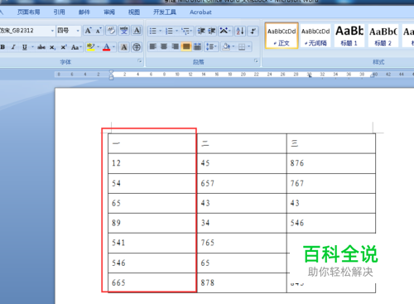
Task: Open the 页面布局 ribbon tab
Action: [x=29, y=12]
